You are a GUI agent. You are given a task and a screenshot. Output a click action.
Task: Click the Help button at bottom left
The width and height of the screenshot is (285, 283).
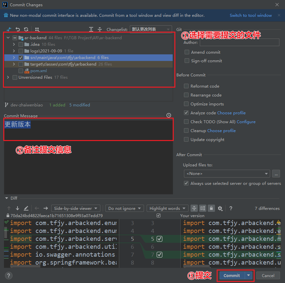(x=9, y=276)
